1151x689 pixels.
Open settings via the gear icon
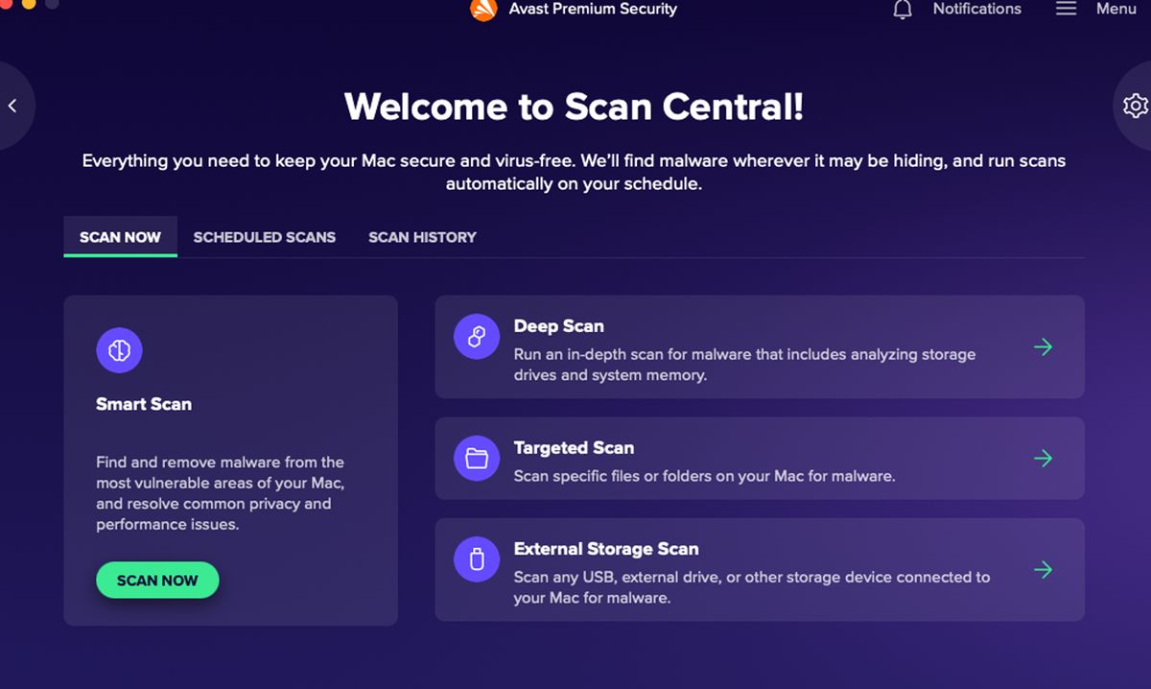click(1136, 106)
